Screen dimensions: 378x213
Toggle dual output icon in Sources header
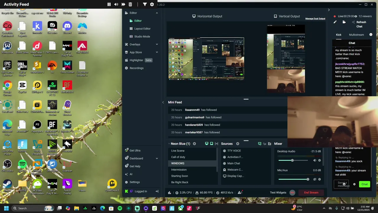[260, 144]
